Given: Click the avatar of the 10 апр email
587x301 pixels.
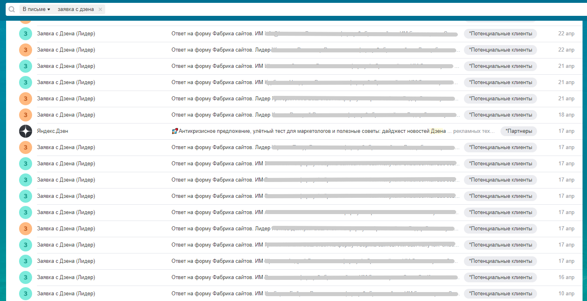Looking at the screenshot, I should pos(26,294).
